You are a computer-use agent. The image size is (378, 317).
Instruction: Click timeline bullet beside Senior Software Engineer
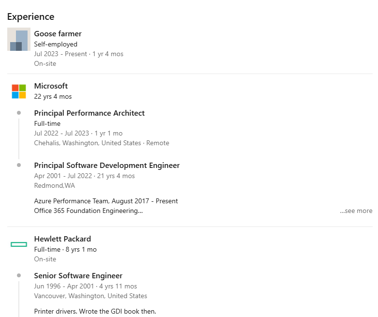(19, 275)
